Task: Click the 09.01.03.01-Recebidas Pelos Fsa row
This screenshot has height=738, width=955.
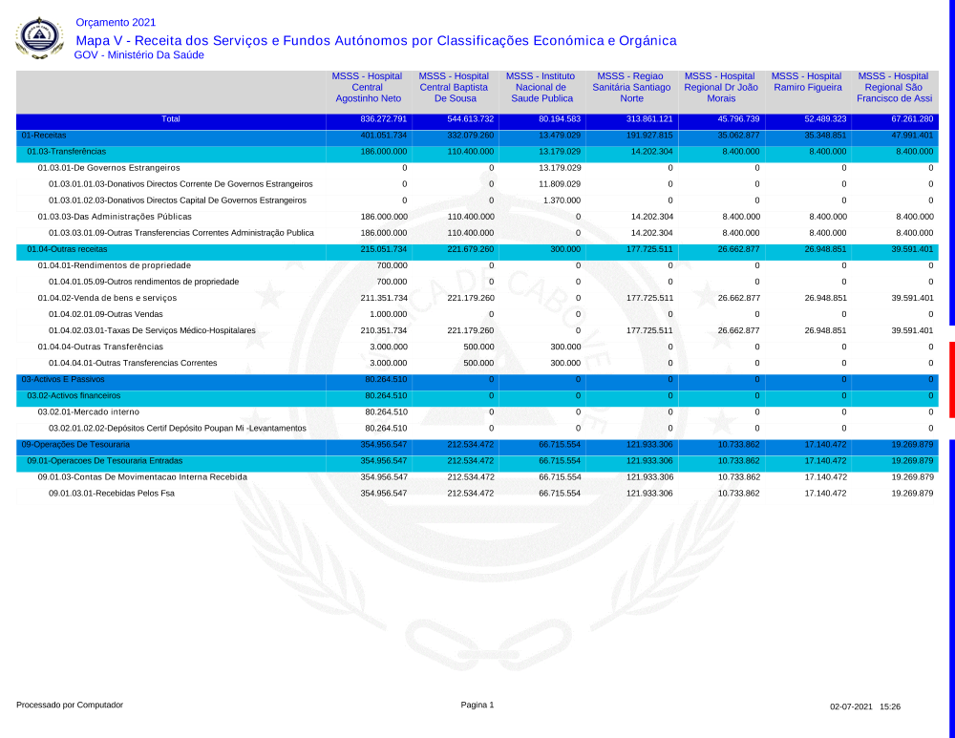Action: tap(111, 494)
